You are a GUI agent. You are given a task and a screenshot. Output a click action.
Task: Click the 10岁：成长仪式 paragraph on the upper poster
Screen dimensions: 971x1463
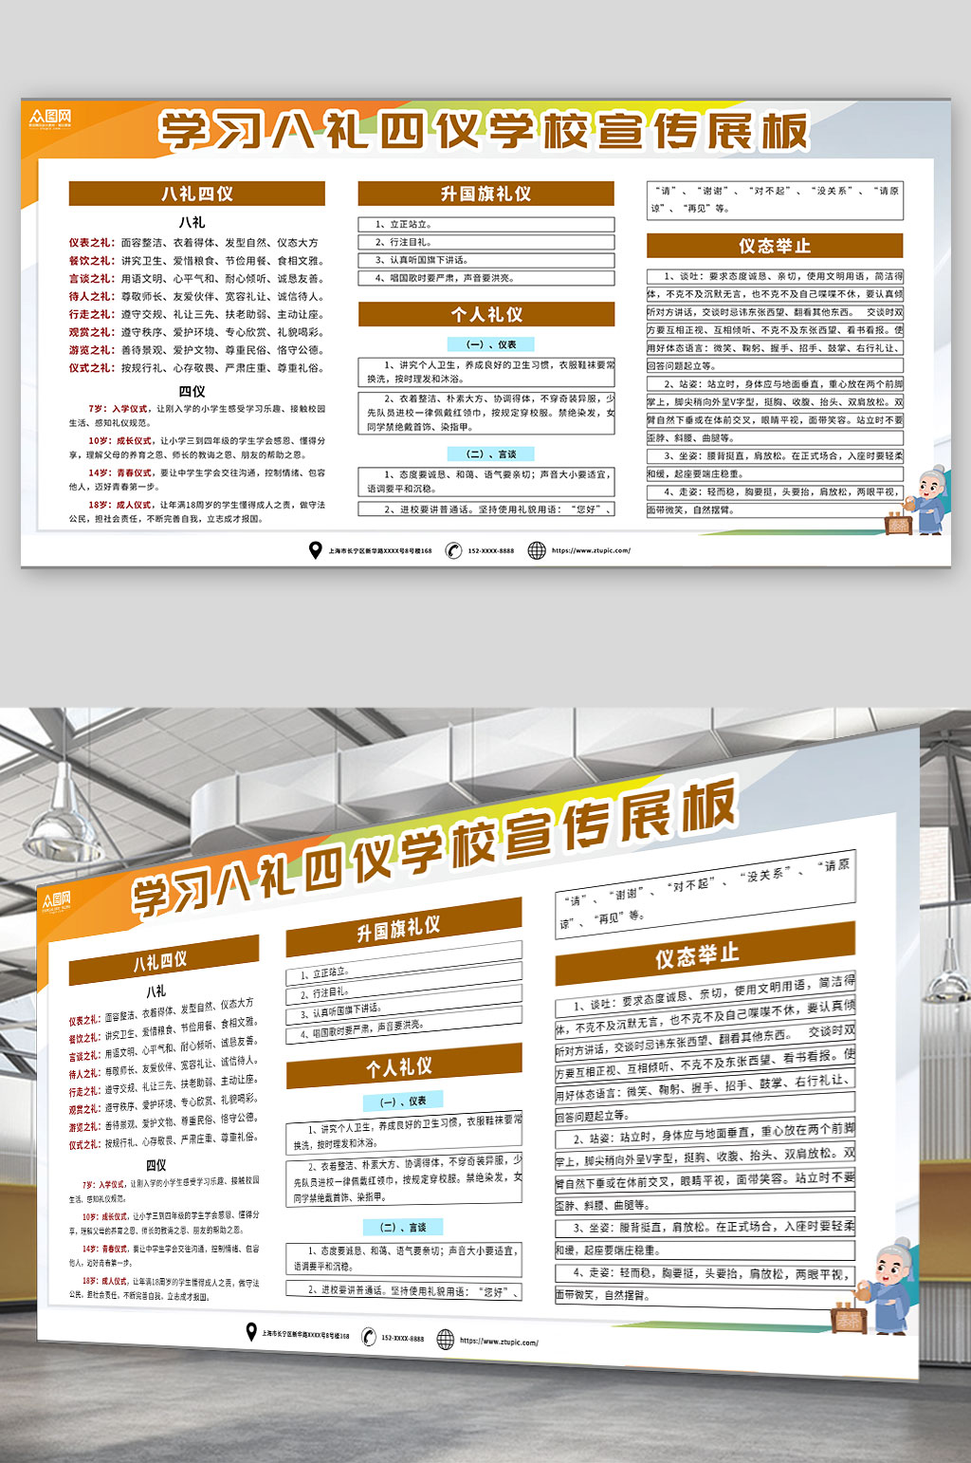pyautogui.click(x=196, y=448)
